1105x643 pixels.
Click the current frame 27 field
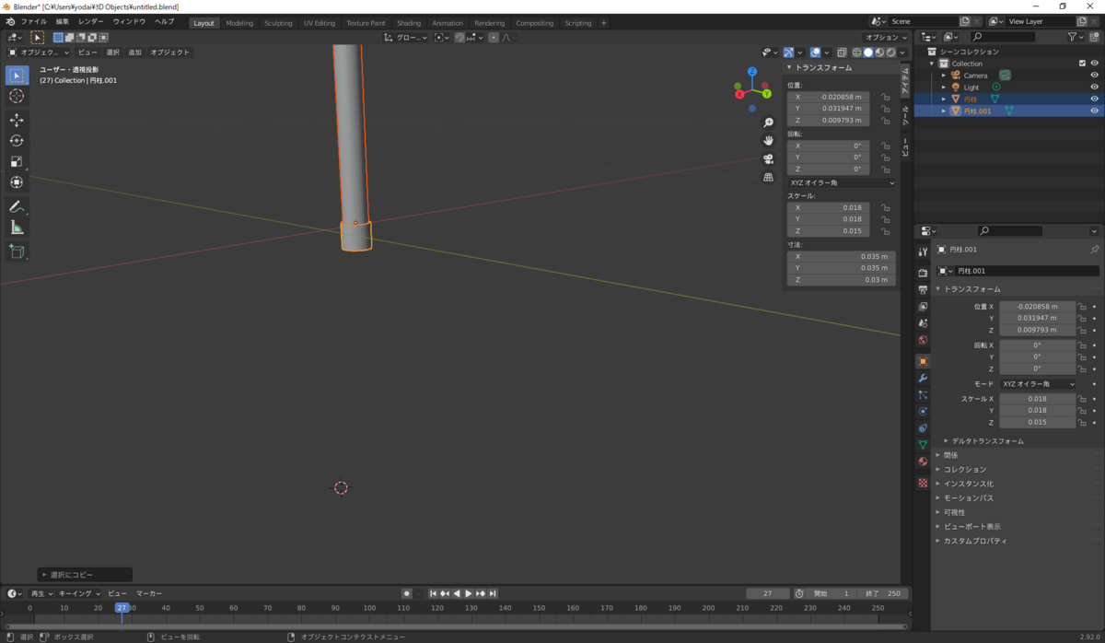[768, 593]
